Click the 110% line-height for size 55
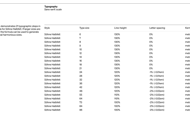 pyautogui.click(x=117, y=95)
